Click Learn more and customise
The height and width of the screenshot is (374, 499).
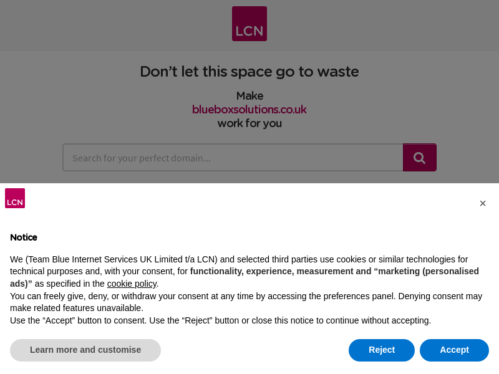click(x=85, y=350)
